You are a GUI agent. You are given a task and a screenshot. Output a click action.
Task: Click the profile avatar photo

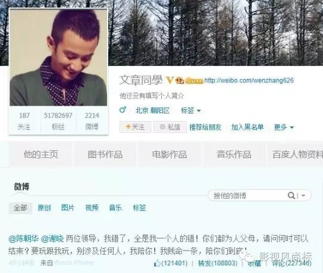[58, 58]
